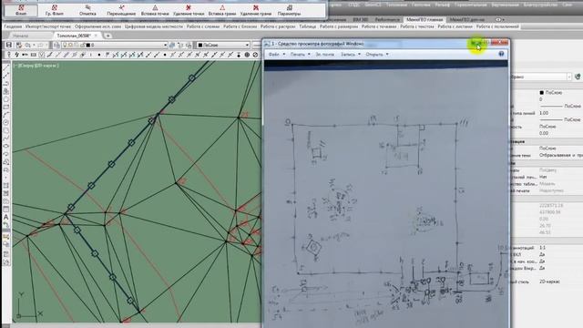The width and height of the screenshot is (583, 328).
Task: Open the Параметры settings
Action: [289, 10]
